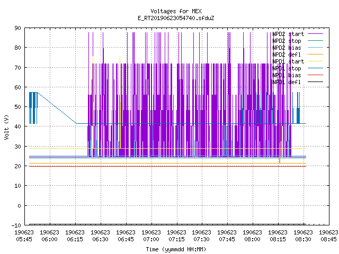
Task: Click the x-axis label 190623 07:00
Action: point(151,236)
